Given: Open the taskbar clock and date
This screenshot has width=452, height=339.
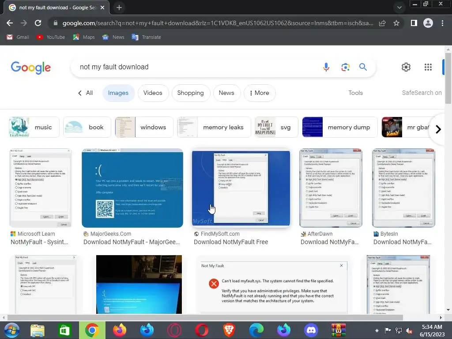Looking at the screenshot, I should [x=432, y=330].
